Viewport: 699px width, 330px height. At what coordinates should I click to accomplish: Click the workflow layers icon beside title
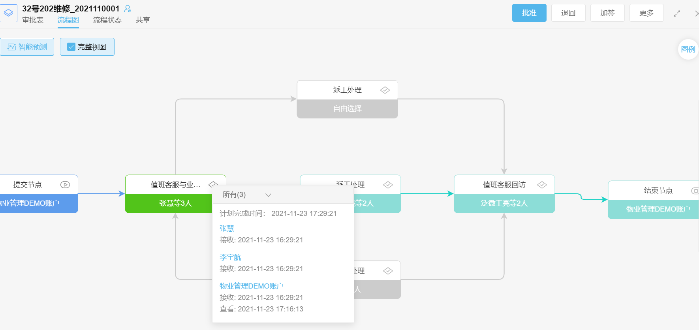click(x=8, y=13)
